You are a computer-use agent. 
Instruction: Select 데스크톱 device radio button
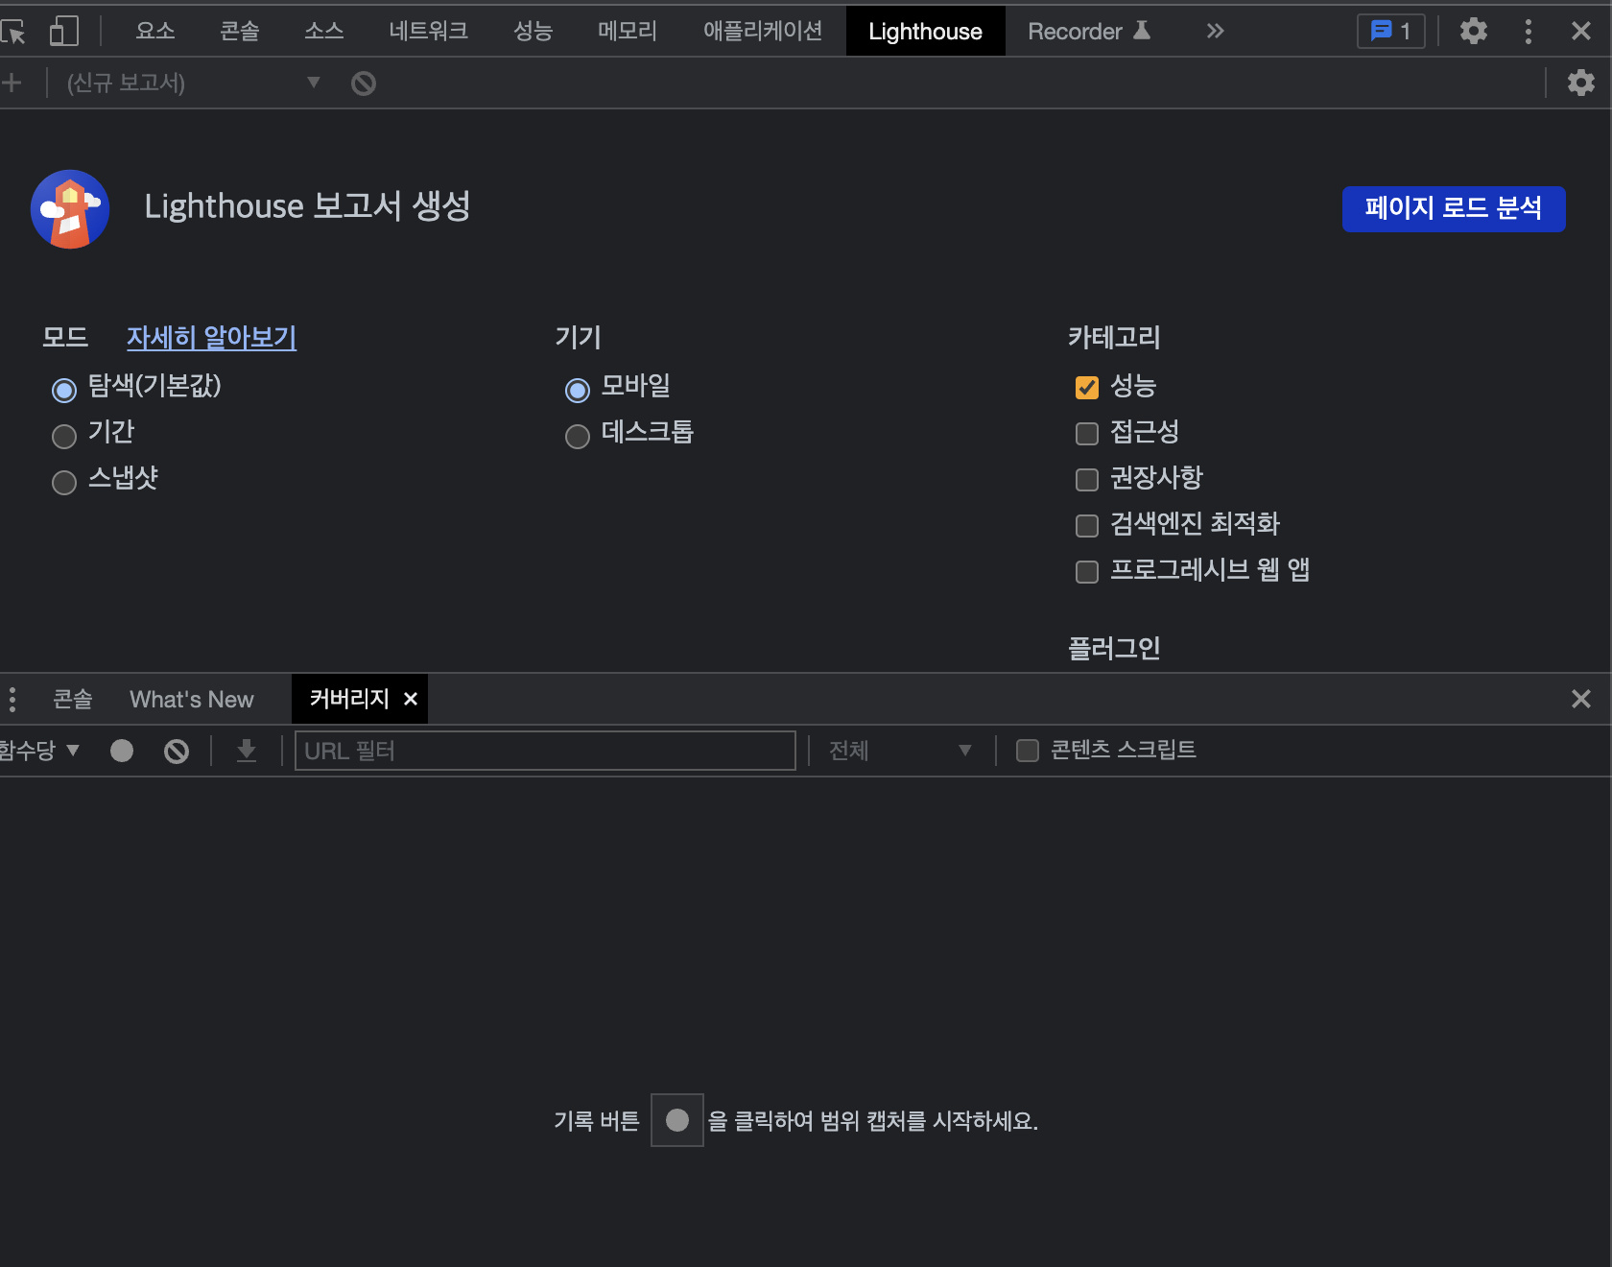click(578, 437)
